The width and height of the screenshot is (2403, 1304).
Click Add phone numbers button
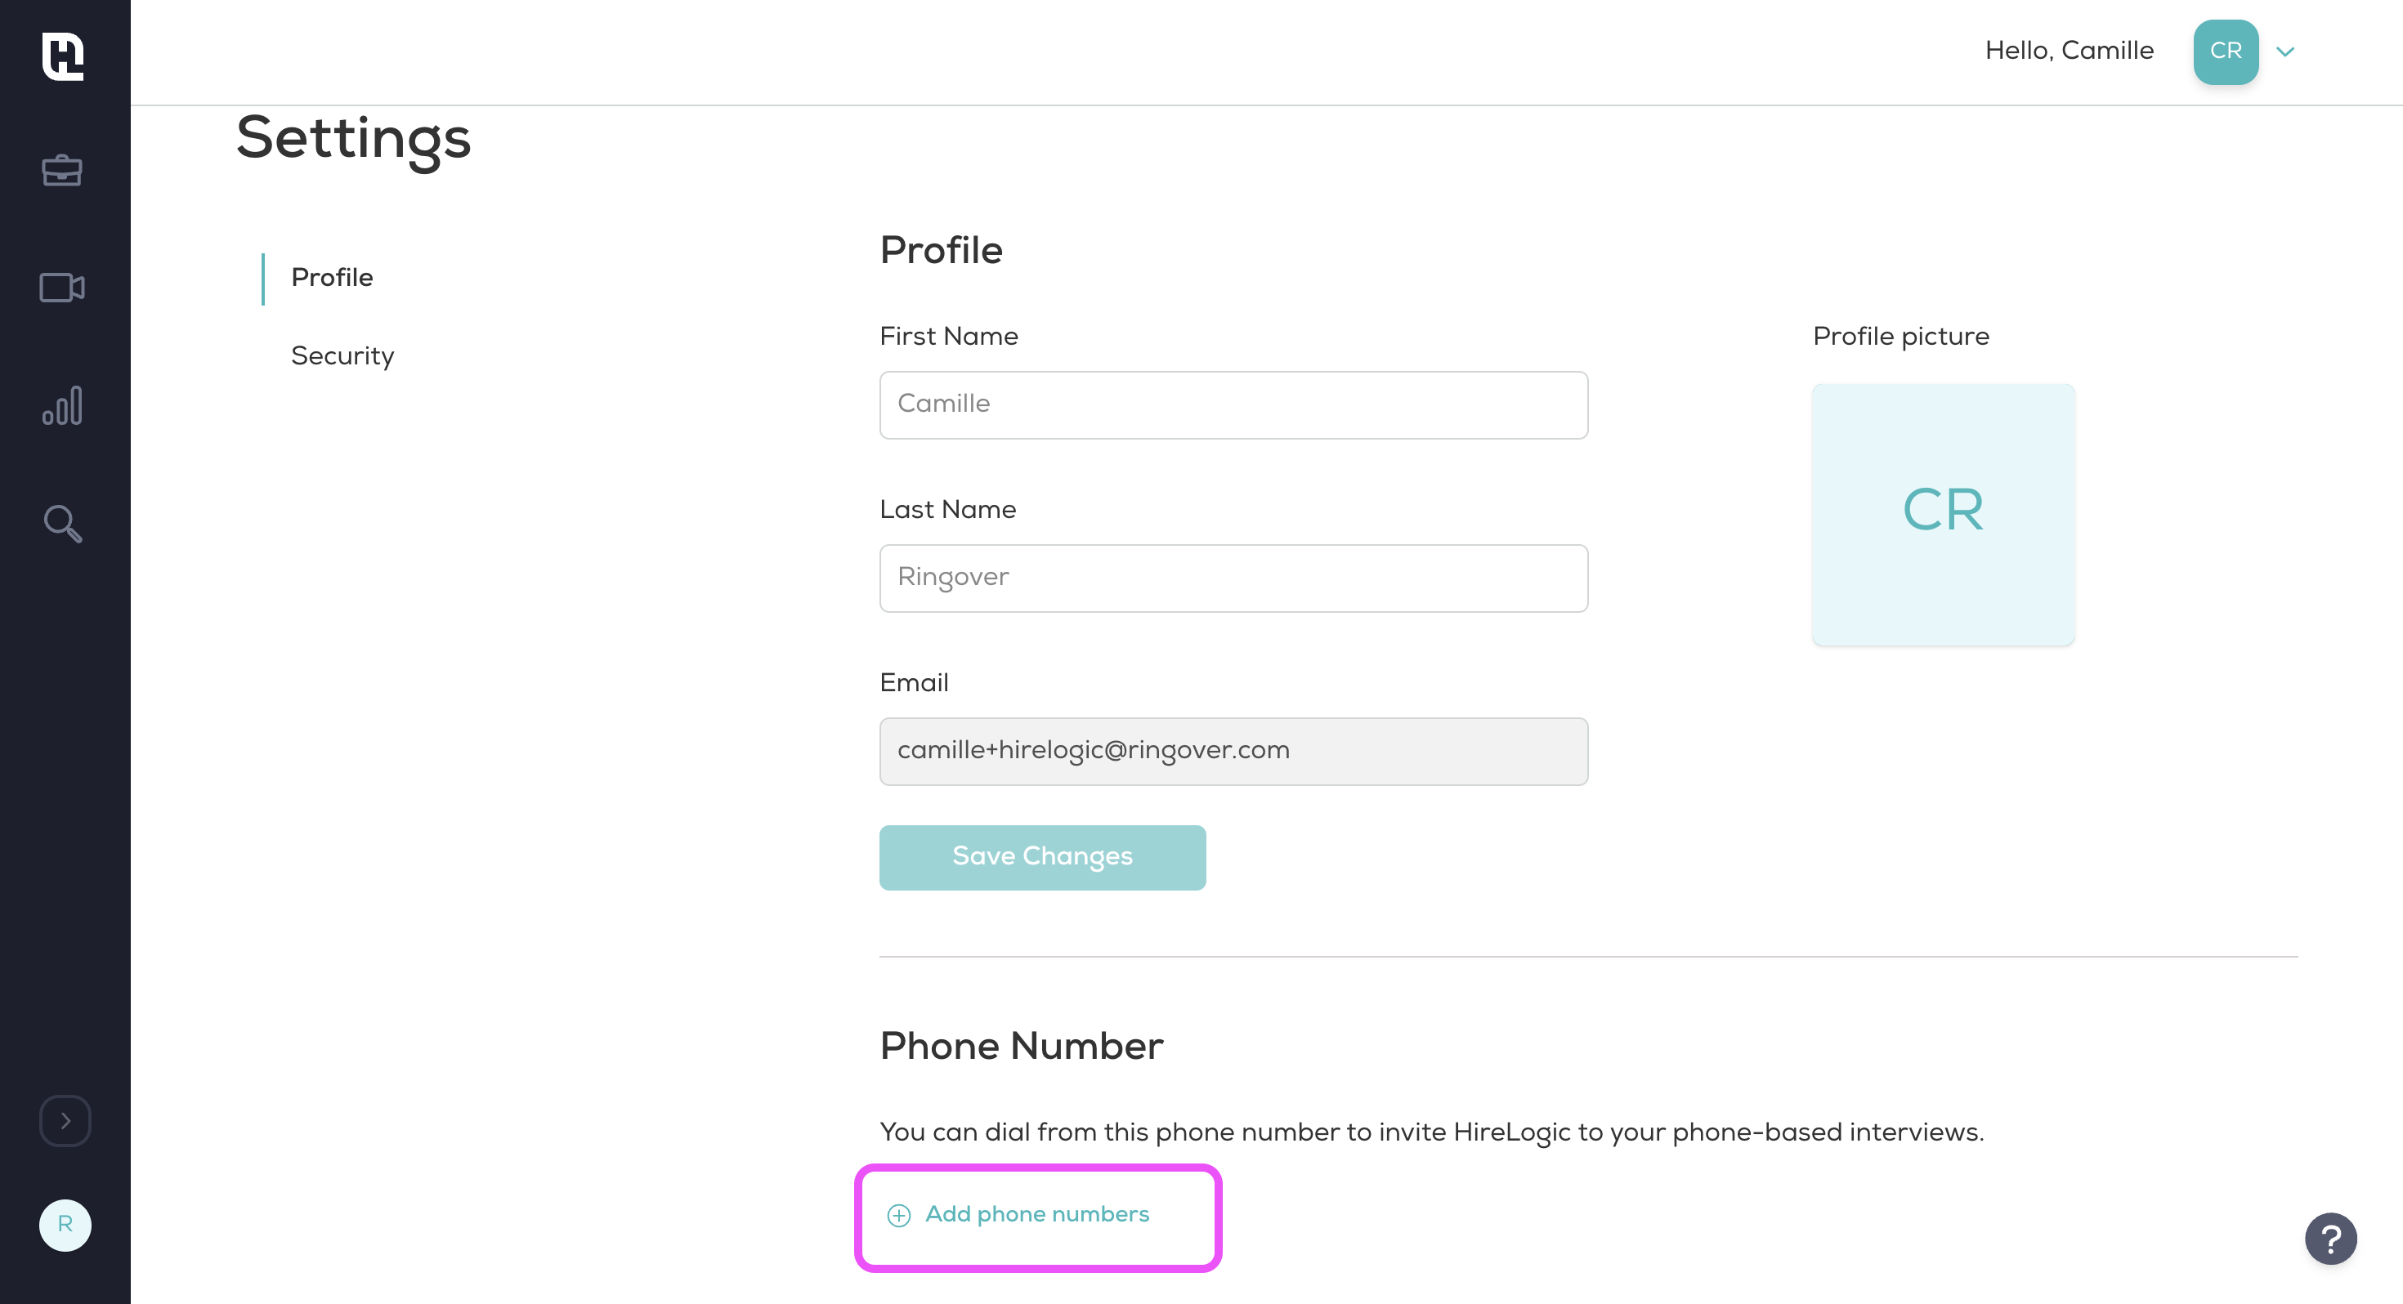pyautogui.click(x=1018, y=1214)
